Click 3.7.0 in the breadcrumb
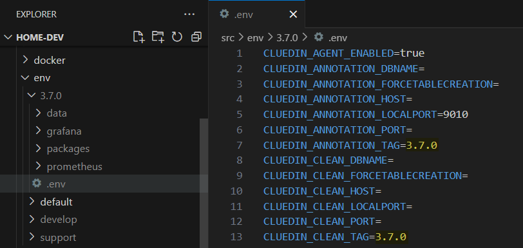523x248 pixels. 287,38
